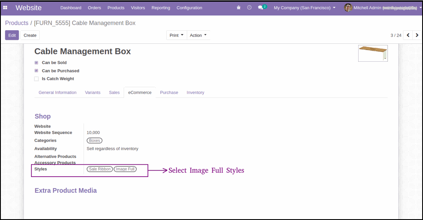Click the debug bug icon
This screenshot has height=220, width=423.
point(238,8)
